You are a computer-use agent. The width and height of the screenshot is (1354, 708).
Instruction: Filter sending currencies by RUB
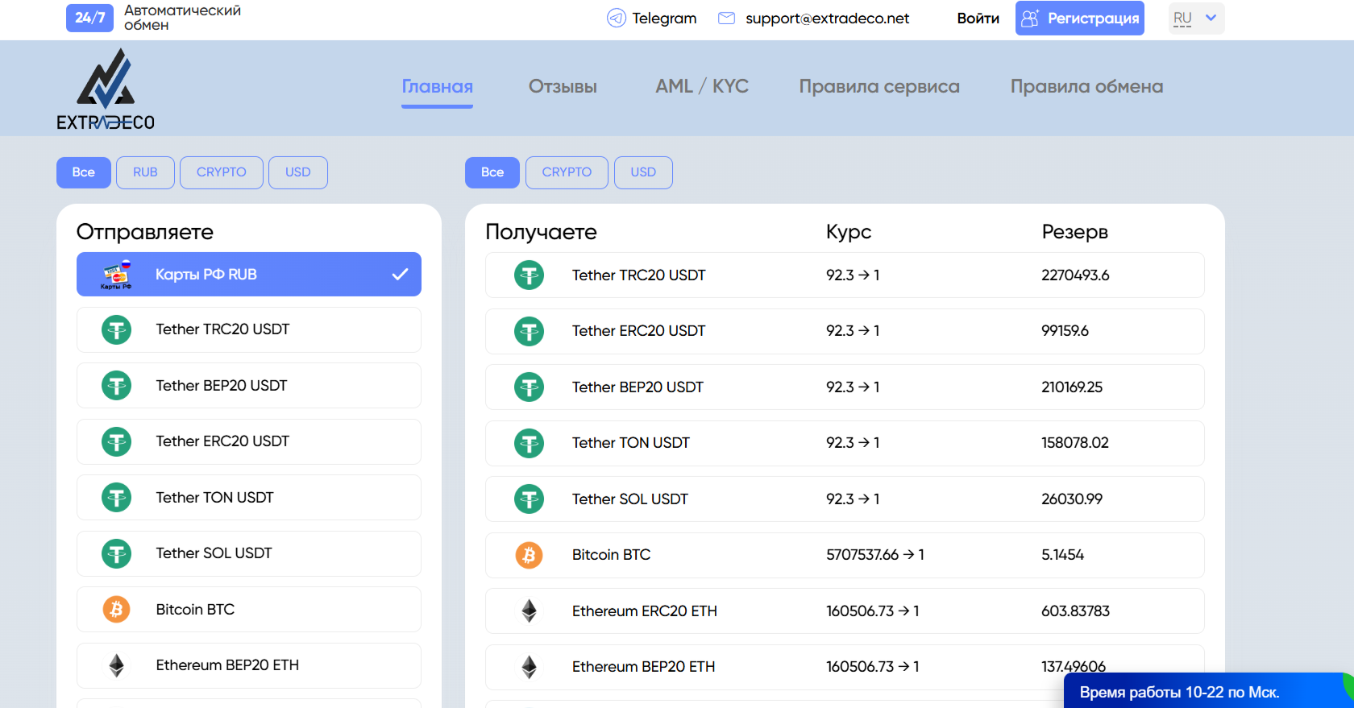[145, 172]
